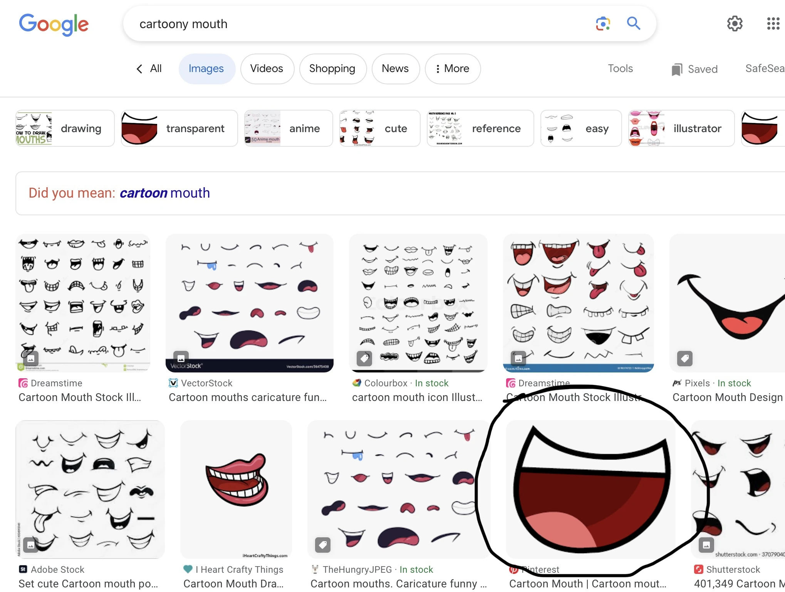Open the Google apps grid

click(773, 23)
